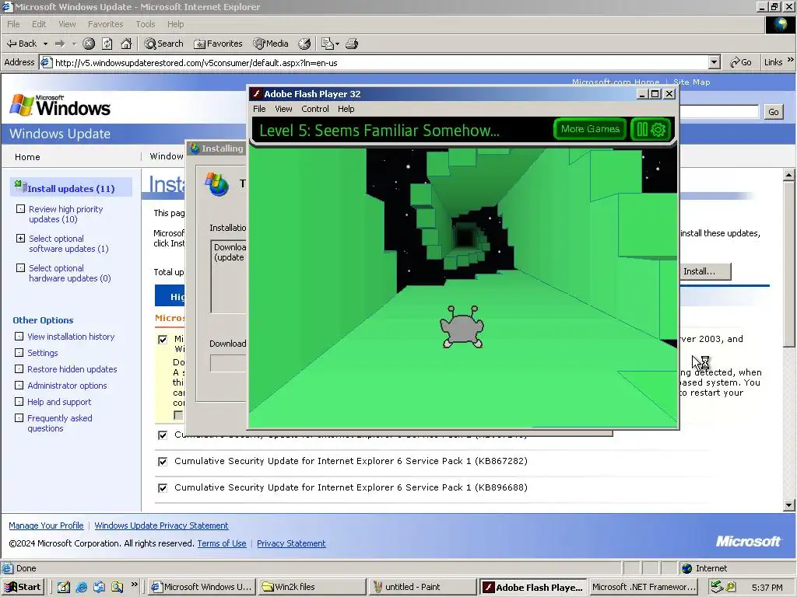The width and height of the screenshot is (797, 597).
Task: Open the Mail button dropdown arrow
Action: (x=337, y=44)
